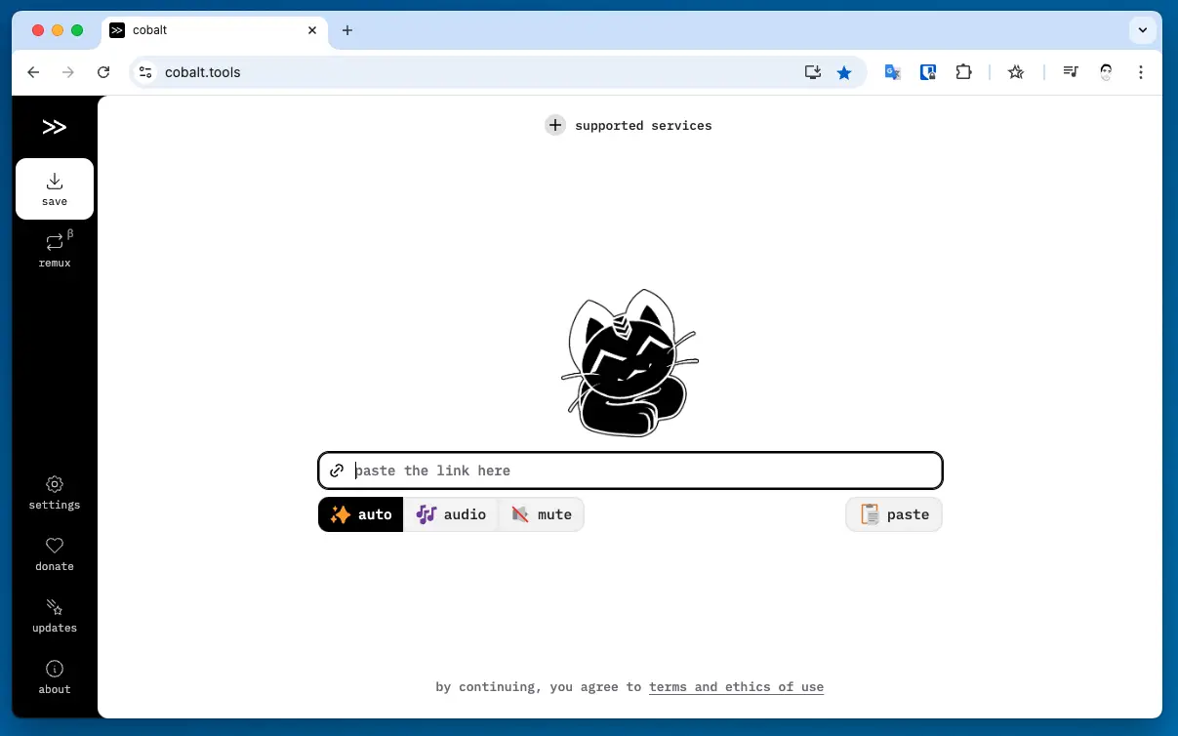
Task: Open the Google Translate extension
Action: click(892, 72)
